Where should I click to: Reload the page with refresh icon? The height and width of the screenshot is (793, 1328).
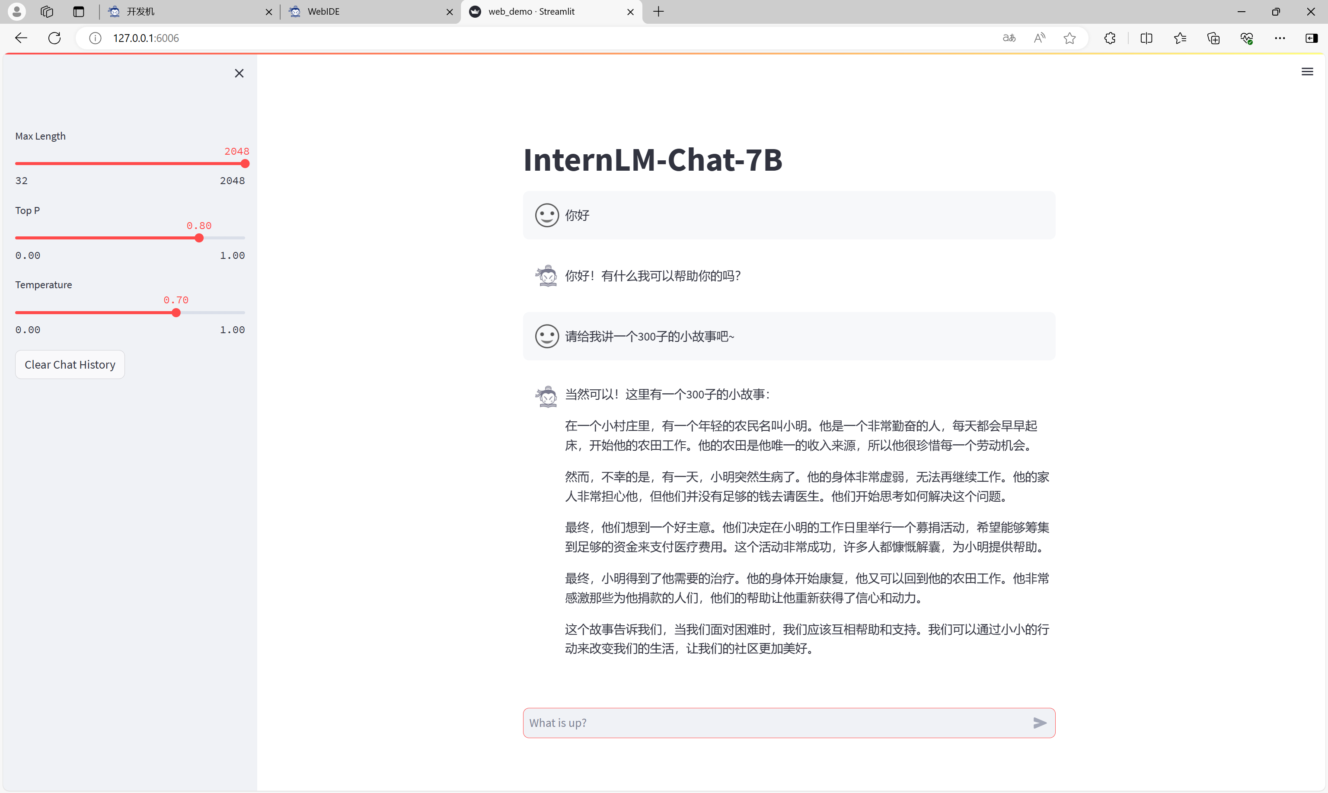coord(54,38)
